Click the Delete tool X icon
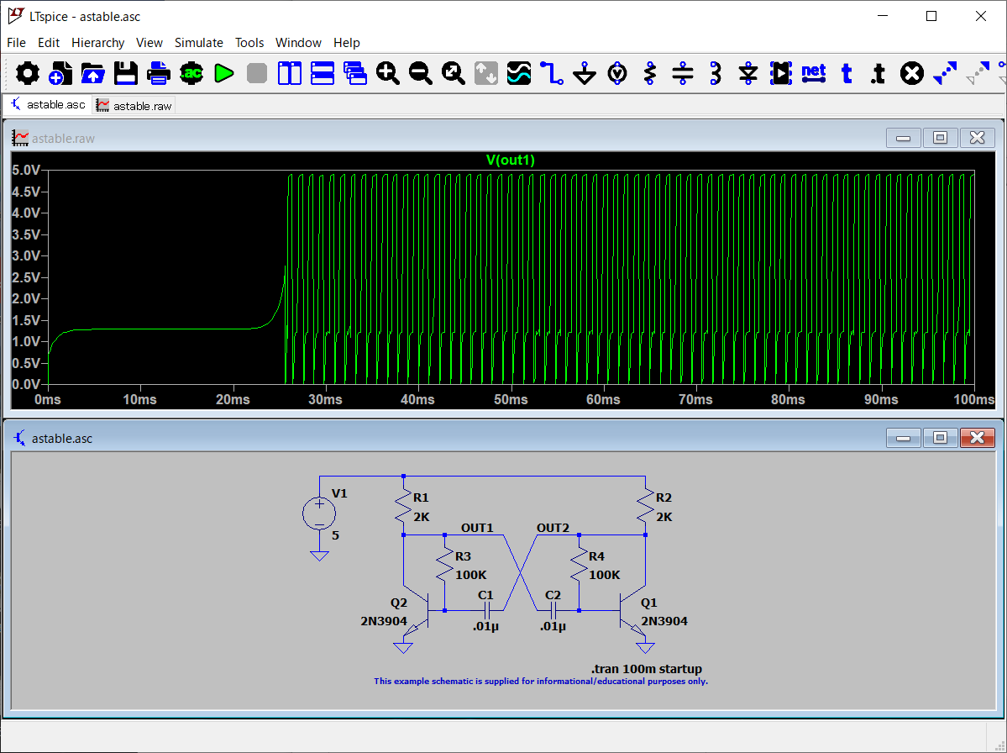1007x753 pixels. tap(911, 74)
